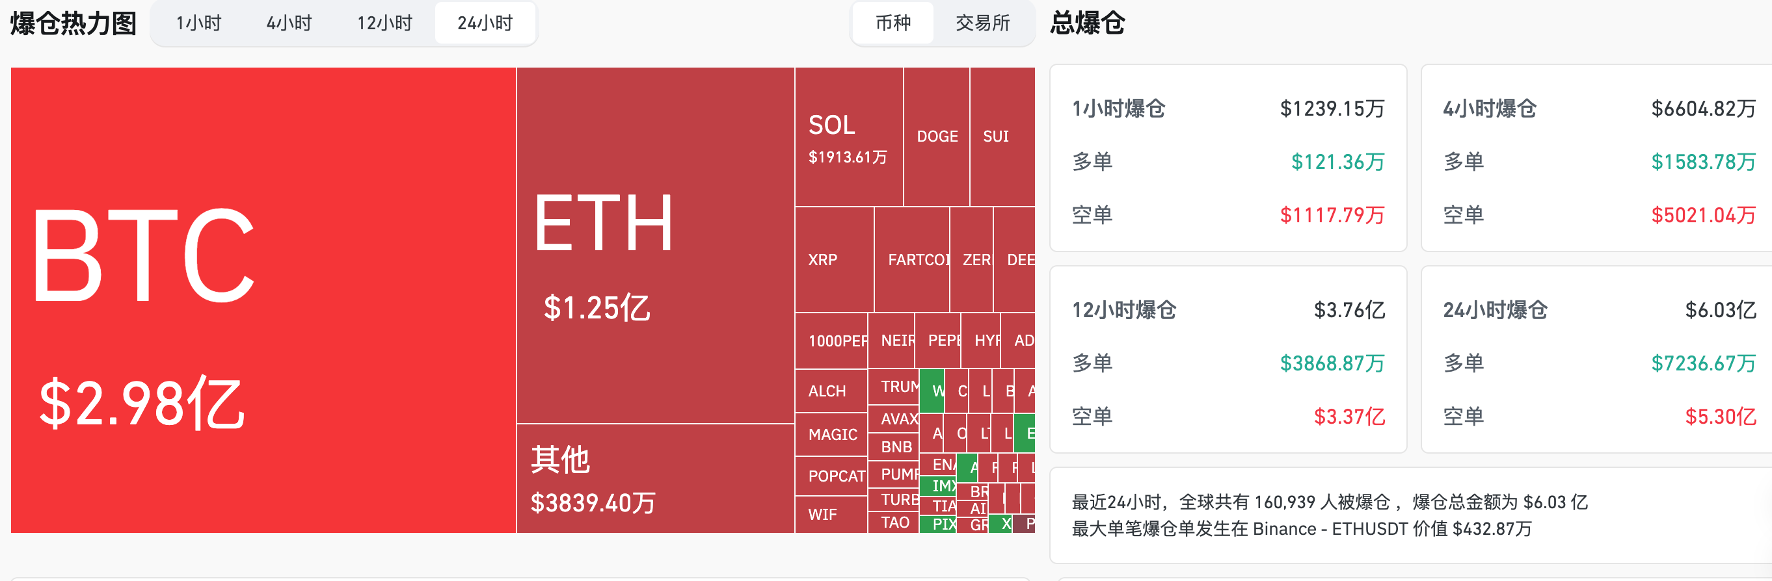The image size is (1772, 581).
Task: Click the 爆仓热力图 heading
Action: 74,23
